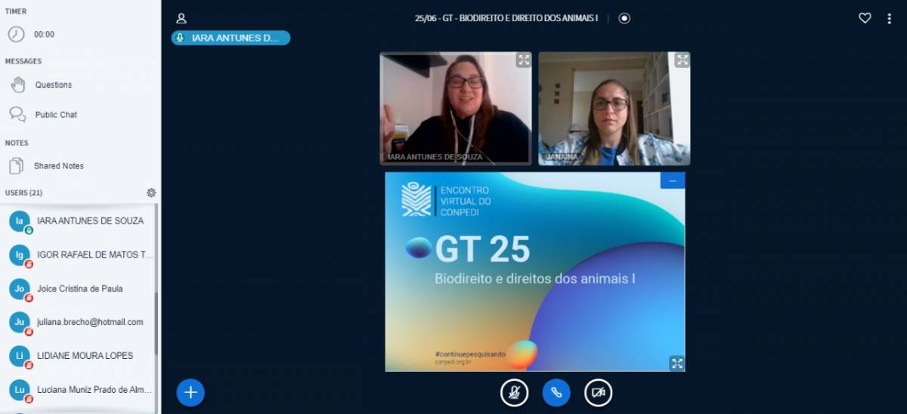
Task: Fullscreen Janaina's webcam video
Action: pyautogui.click(x=682, y=60)
